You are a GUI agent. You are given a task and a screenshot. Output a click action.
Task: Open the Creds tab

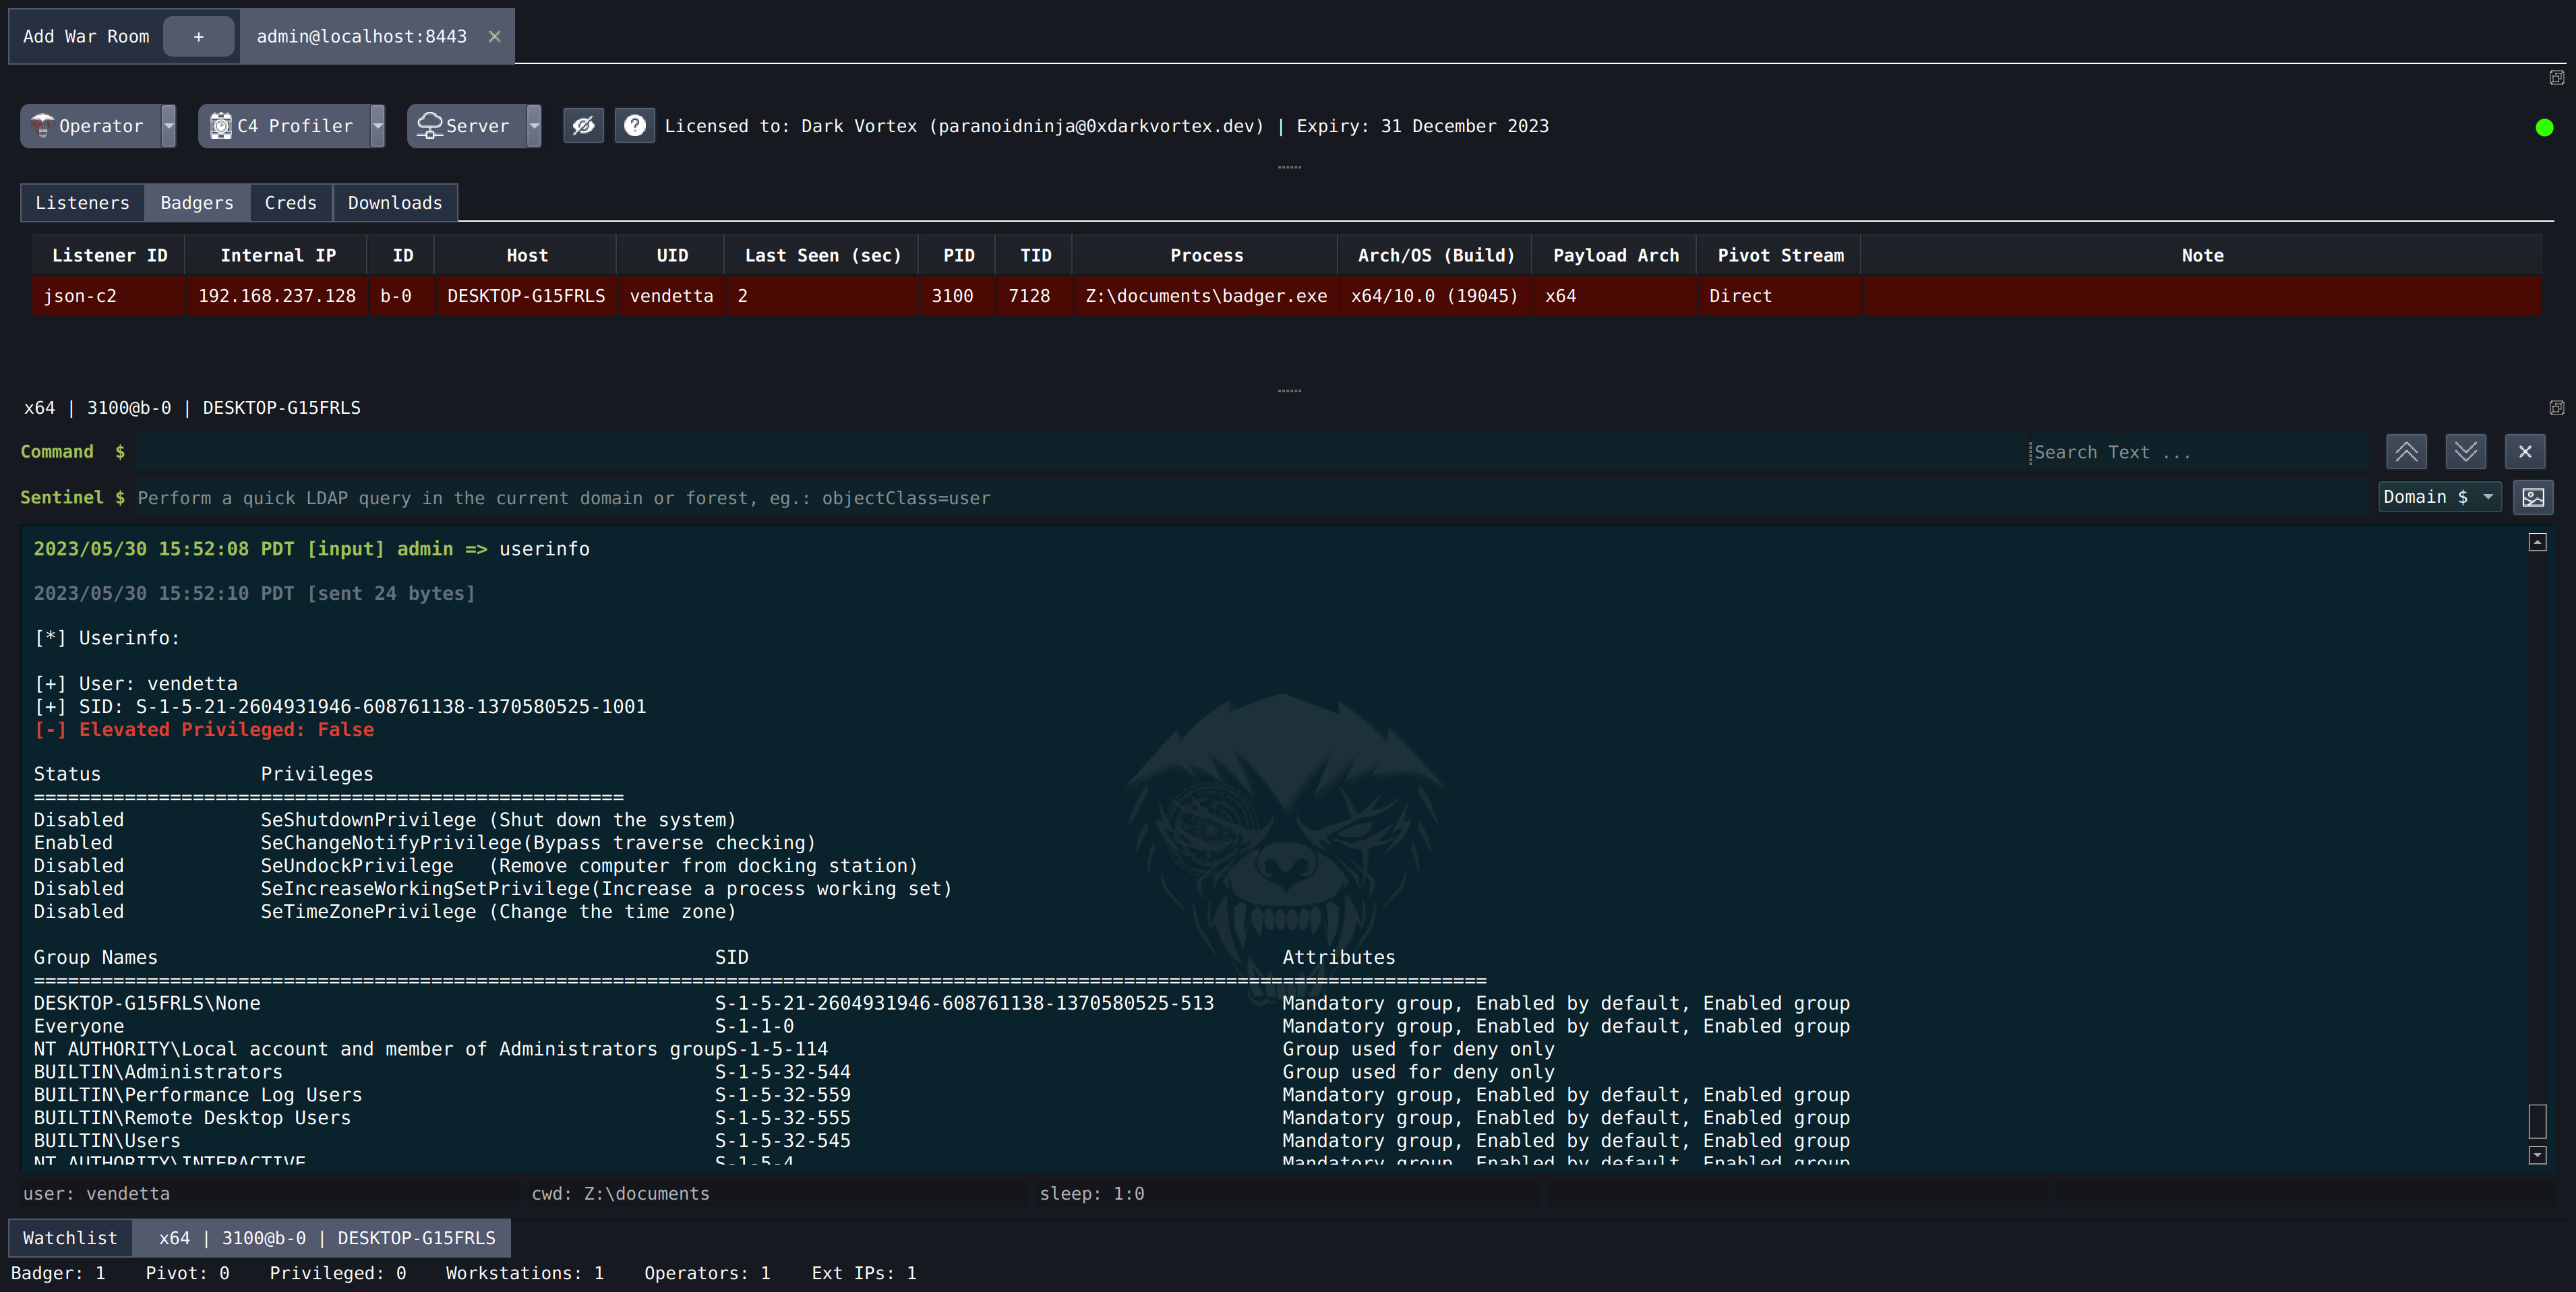tap(291, 203)
